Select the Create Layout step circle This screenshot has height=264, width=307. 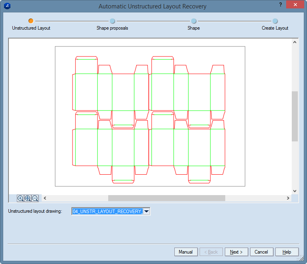(275, 21)
